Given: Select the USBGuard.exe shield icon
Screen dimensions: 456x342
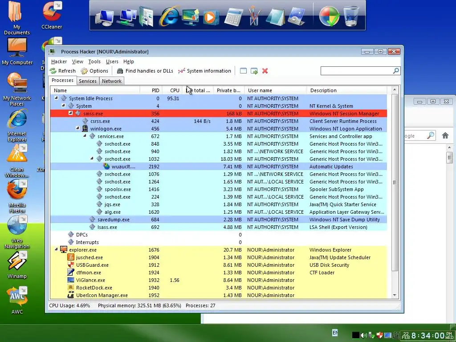Looking at the screenshot, I should (x=71, y=265).
